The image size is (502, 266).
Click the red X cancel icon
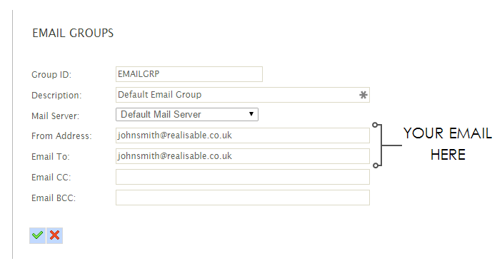(55, 235)
